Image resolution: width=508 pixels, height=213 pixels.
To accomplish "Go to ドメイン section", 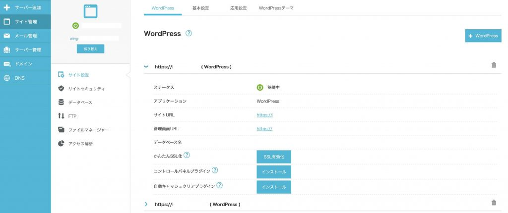I will [x=25, y=64].
